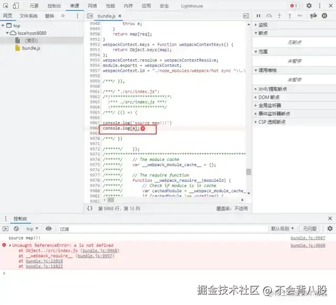Screen dimensions: 336x305
Task: Open the 替换 overrides navigator tab
Action: pos(49,16)
